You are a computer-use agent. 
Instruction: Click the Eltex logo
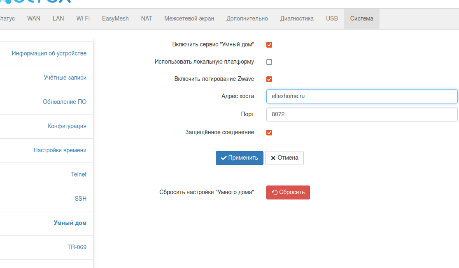(x=37, y=2)
